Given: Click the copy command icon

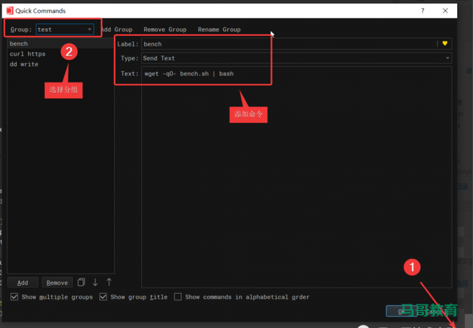Looking at the screenshot, I should [81, 282].
